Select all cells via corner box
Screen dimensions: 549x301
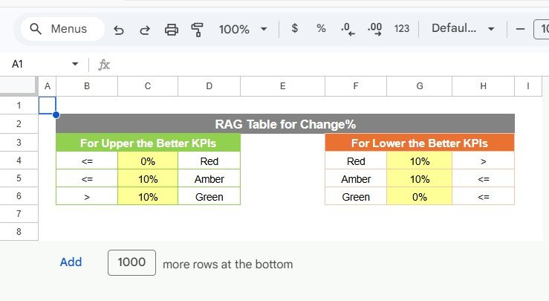[x=19, y=86]
